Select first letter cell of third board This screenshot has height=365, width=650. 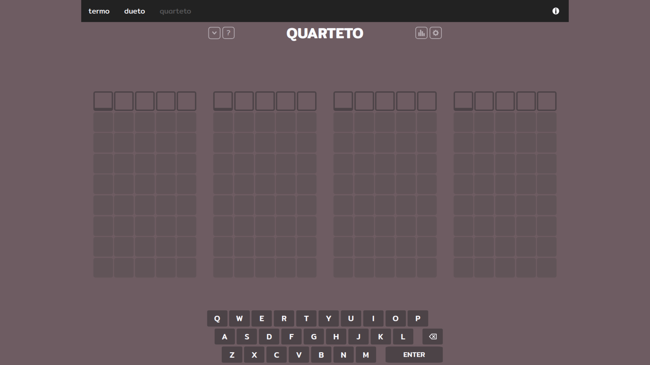[343, 101]
